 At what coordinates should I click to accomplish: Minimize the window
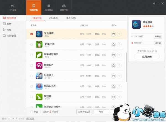pyautogui.click(x=158, y=4)
